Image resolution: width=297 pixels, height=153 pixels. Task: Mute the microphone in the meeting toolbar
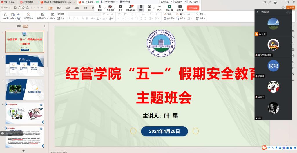click(100, 7)
